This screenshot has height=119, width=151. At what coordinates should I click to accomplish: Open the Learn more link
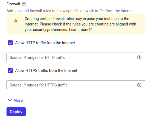(x=79, y=30)
